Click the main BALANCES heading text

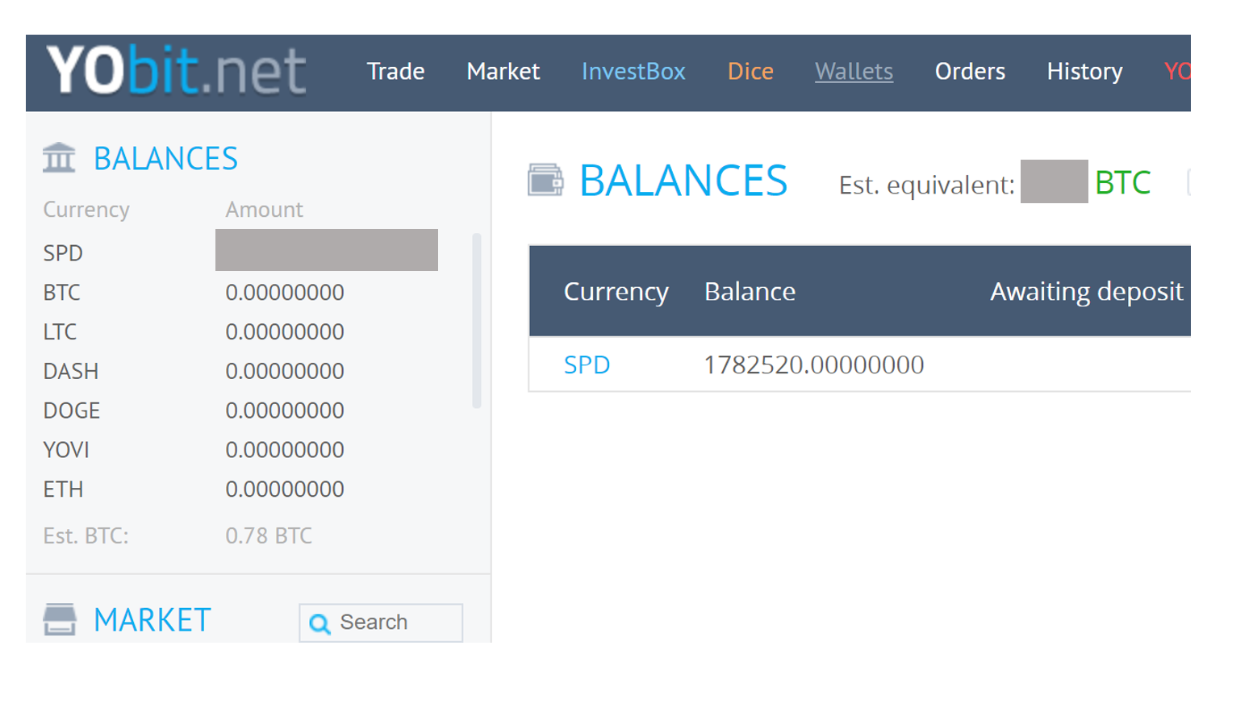point(683,181)
